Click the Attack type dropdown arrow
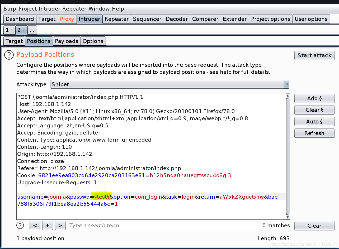Image resolution: width=339 pixels, height=249 pixels. pos(287,84)
